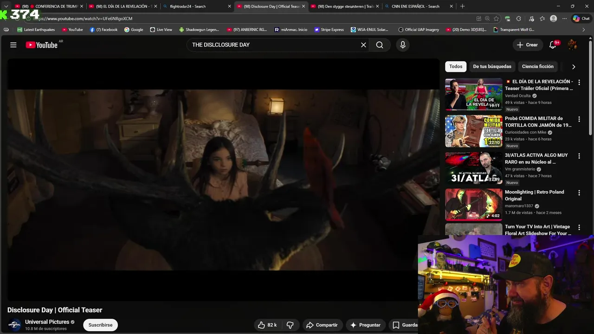
Task: Select the Todos filter chip
Action: pos(456,66)
